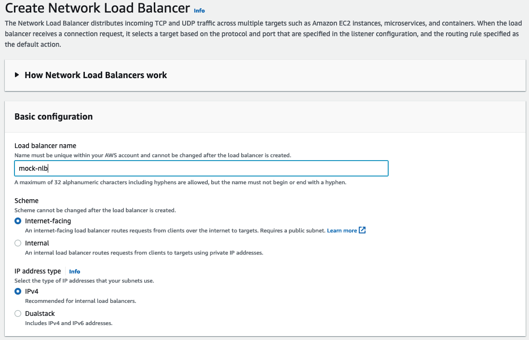Click the Load balancer name input field

click(201, 168)
